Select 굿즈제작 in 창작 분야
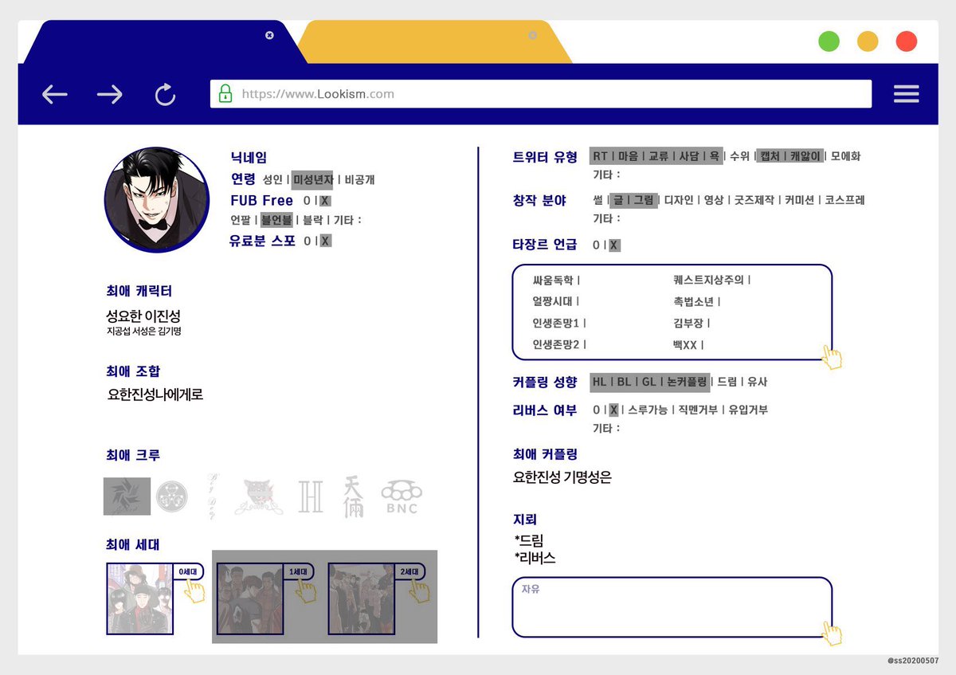 pyautogui.click(x=754, y=200)
